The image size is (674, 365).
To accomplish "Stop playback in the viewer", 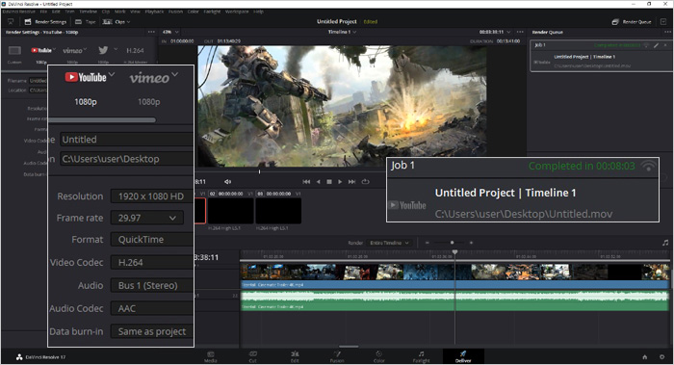I will click(x=329, y=182).
